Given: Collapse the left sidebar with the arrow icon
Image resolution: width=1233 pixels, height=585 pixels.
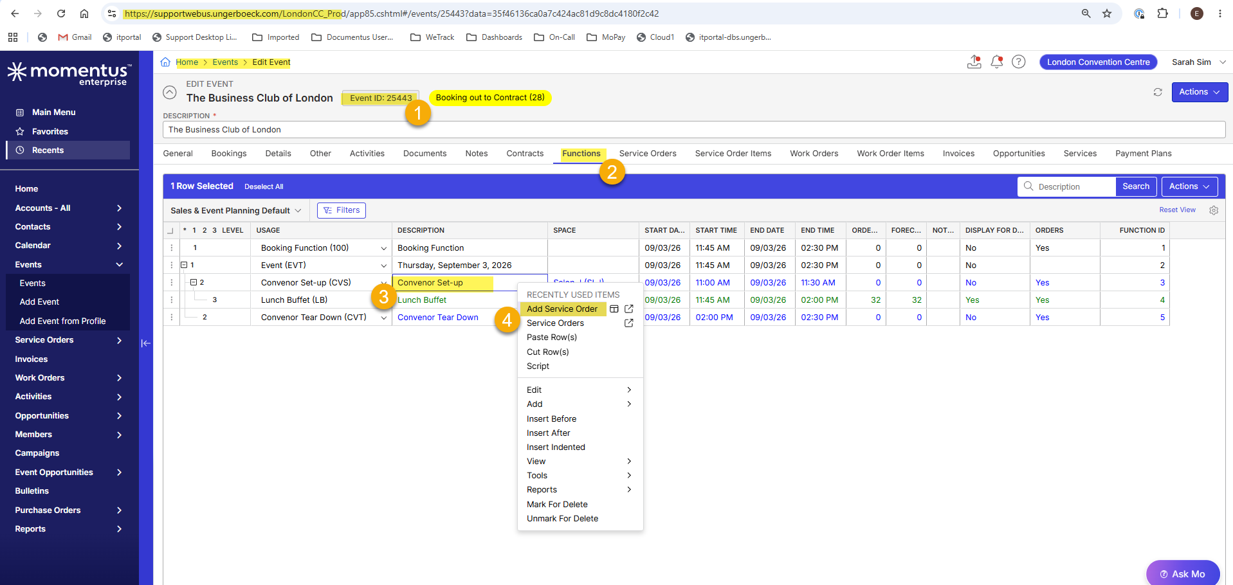Looking at the screenshot, I should point(146,343).
